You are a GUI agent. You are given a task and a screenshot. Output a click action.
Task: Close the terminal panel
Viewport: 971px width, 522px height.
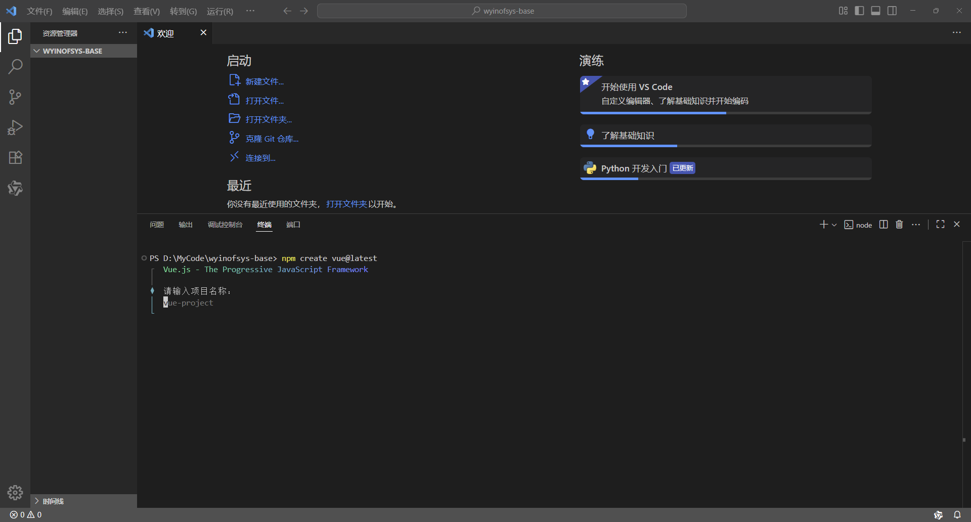coord(957,224)
